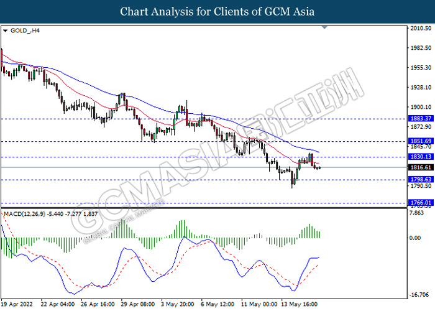Click the 1900.10 price axis value
Screen dimensions: 435x311
421,107
